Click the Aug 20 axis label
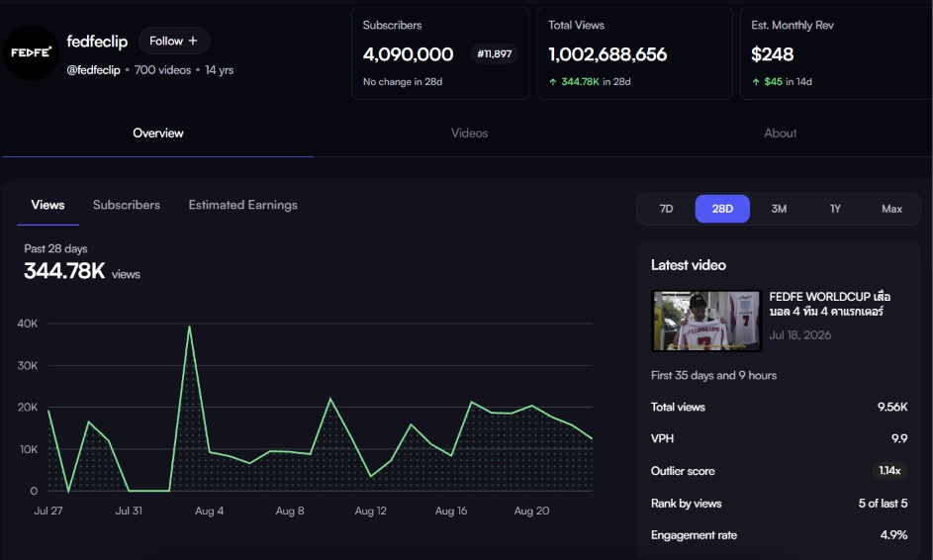The height and width of the screenshot is (560, 933). point(531,511)
